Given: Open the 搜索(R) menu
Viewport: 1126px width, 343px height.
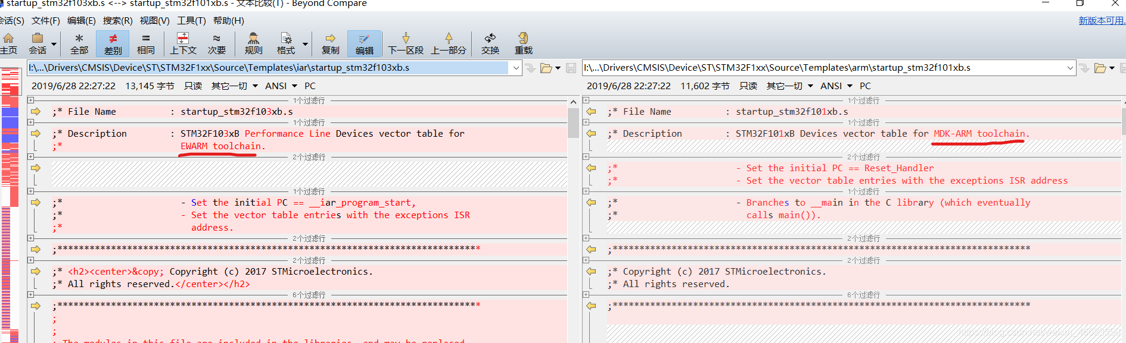Looking at the screenshot, I should (117, 21).
